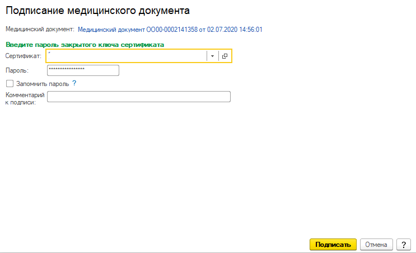The image size is (416, 253).
Task: Click inside the Сертификат input field
Action: 127,56
